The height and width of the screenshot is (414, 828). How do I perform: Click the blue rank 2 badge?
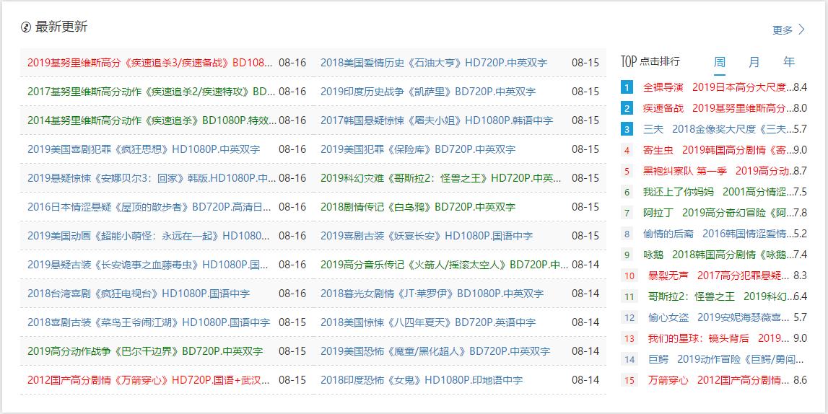627,109
